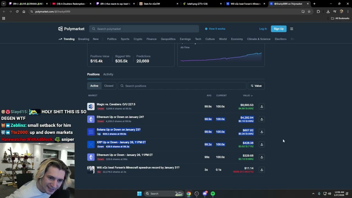This screenshot has width=352, height=198.
Task: Share the xQc Minecraft speedrun position
Action: pyautogui.click(x=262, y=170)
